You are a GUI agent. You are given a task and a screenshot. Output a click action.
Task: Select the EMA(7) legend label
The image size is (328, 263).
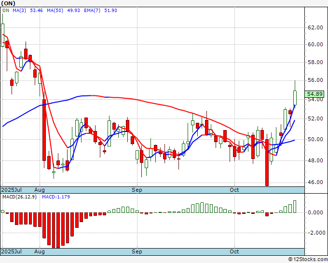click(92, 11)
